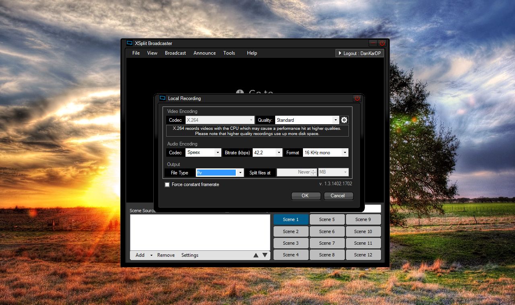
Task: Switch to Scene 8
Action: click(327, 255)
